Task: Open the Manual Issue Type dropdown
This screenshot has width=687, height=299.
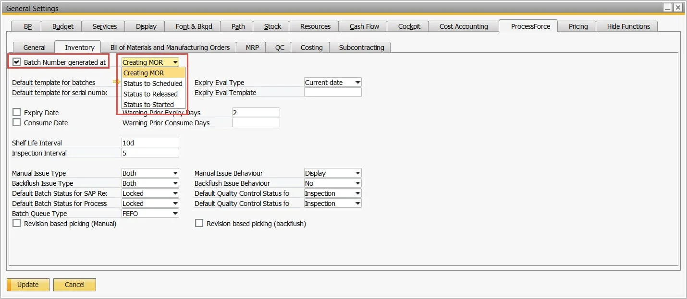Action: [x=175, y=173]
